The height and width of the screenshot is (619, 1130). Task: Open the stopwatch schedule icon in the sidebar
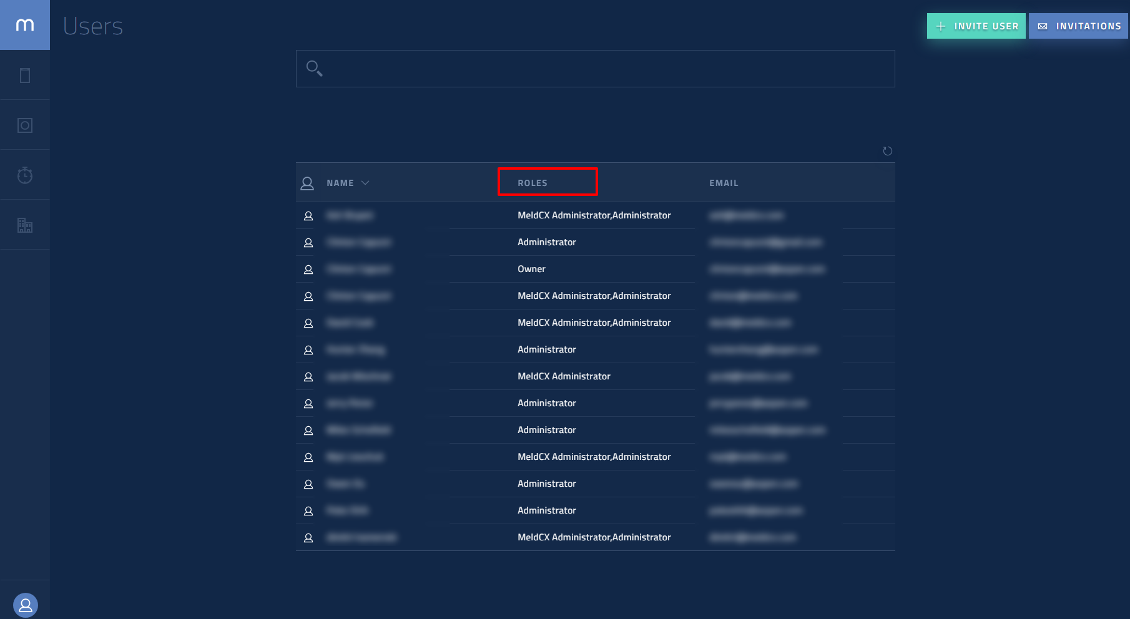click(25, 175)
